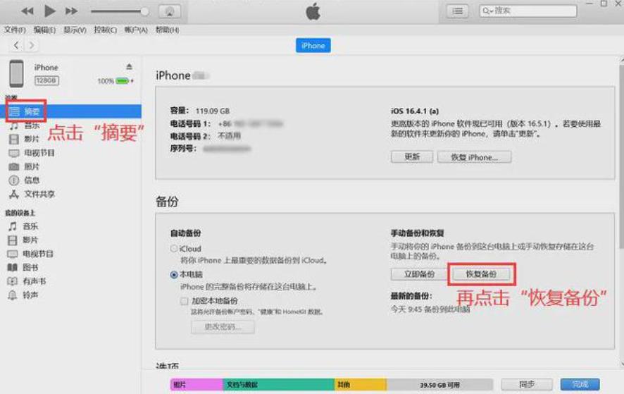
Task: Click the blue 完成 button
Action: coord(580,384)
